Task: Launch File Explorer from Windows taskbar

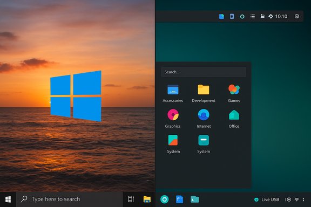Action: 147,199
